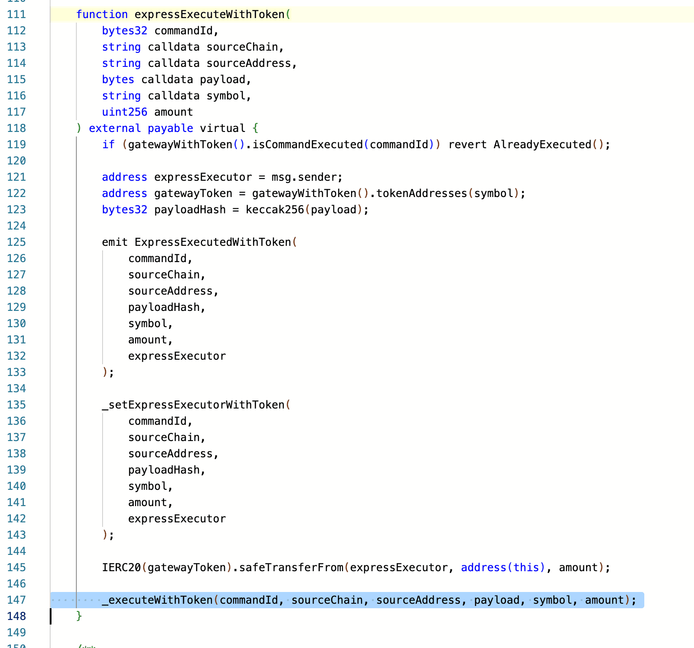694x648 pixels.
Task: Click AlreadyExecuted error on line 119
Action: pyautogui.click(x=543, y=145)
